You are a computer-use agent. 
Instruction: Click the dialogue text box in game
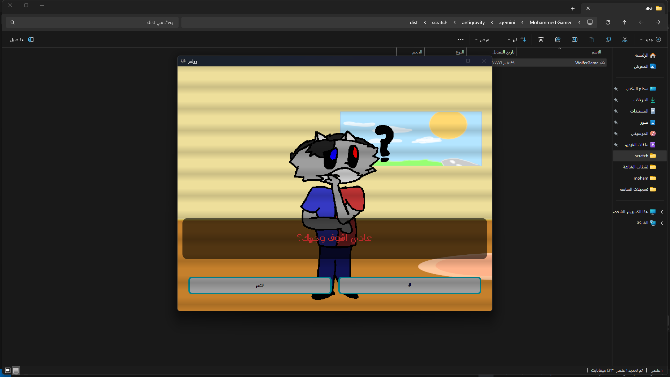point(334,239)
